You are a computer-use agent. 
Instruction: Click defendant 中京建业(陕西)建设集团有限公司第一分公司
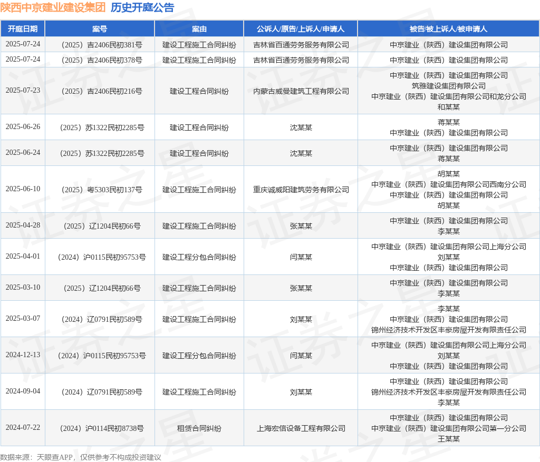(x=448, y=429)
